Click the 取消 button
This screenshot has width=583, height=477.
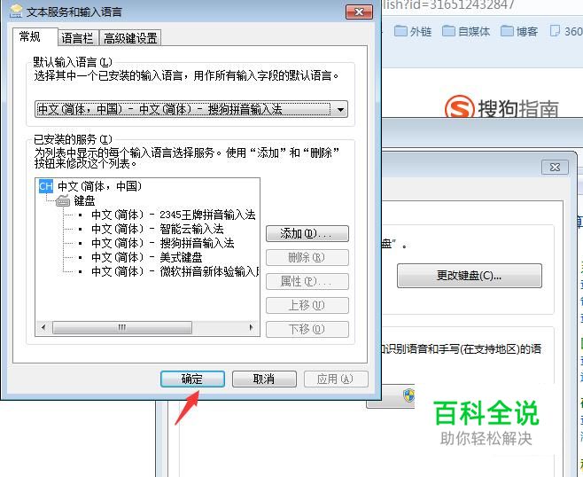(264, 379)
